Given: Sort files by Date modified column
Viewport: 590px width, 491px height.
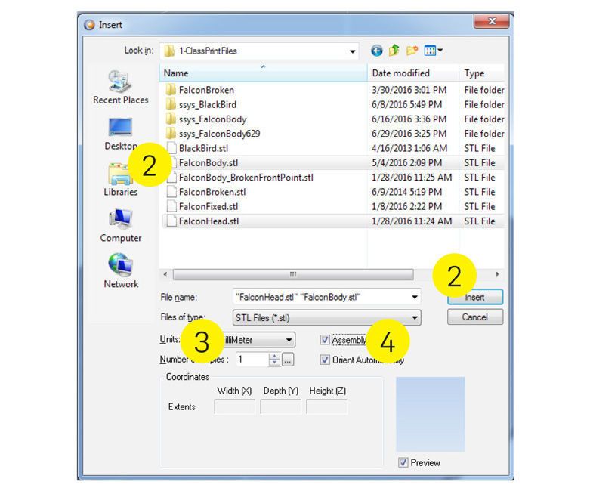Looking at the screenshot, I should (413, 73).
